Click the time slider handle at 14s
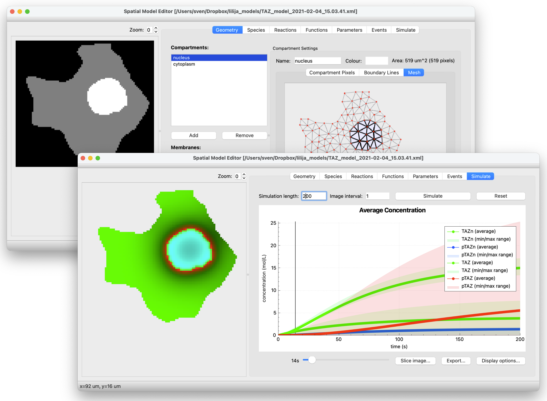Screen dimensions: 547x401 click(x=312, y=360)
